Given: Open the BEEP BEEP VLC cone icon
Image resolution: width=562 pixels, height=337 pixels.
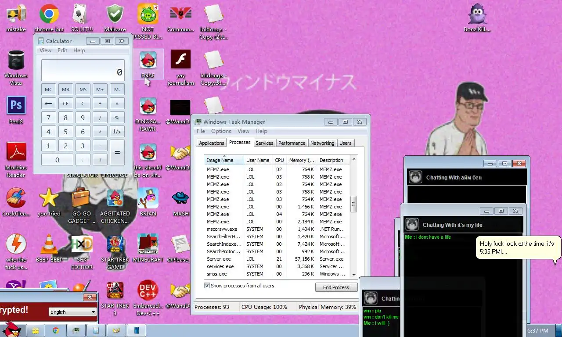Looking at the screenshot, I should pyautogui.click(x=49, y=248).
